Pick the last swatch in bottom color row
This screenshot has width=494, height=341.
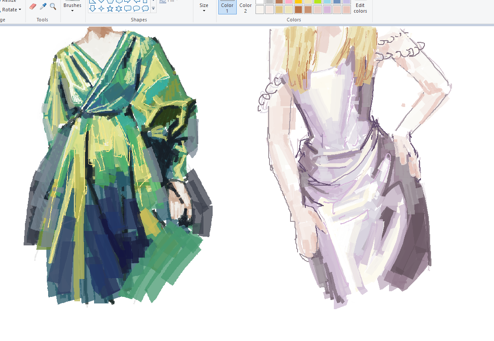tap(346, 10)
